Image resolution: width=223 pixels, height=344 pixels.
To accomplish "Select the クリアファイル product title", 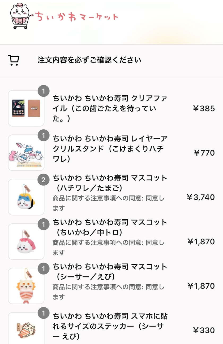I will (110, 108).
